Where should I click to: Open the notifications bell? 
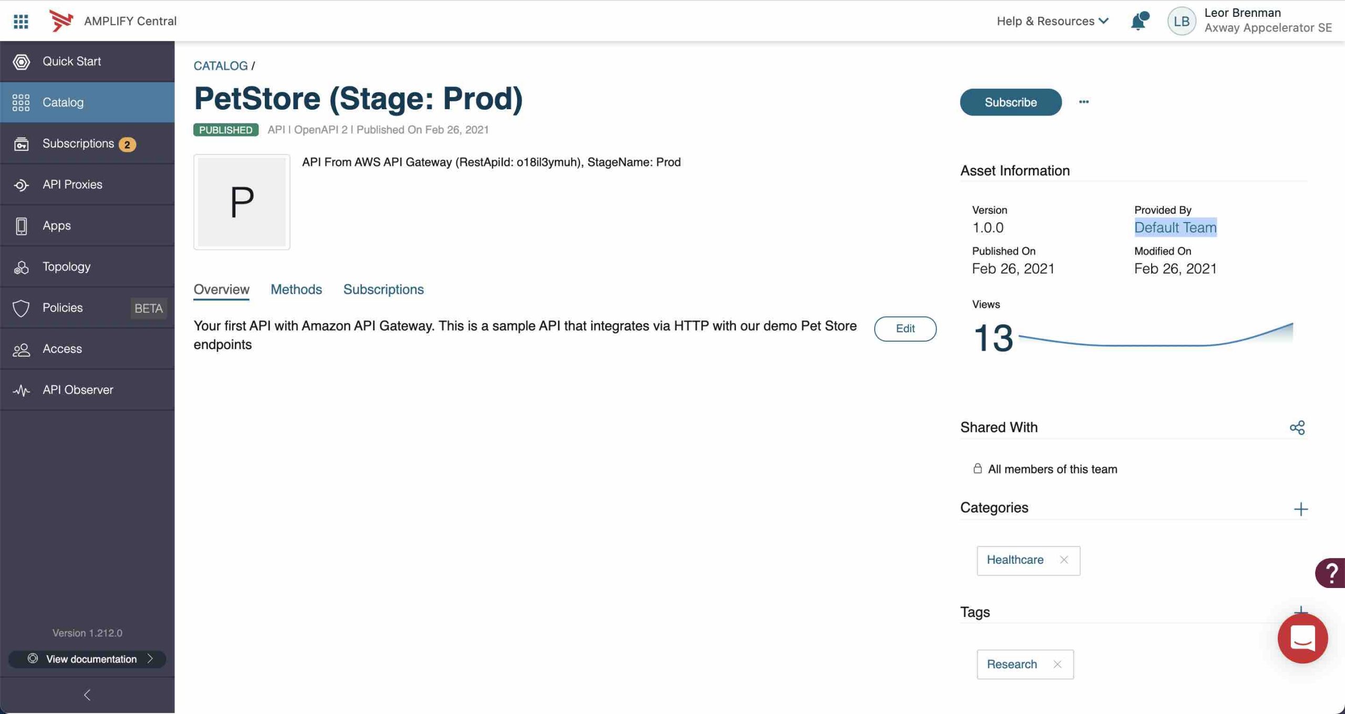[1139, 21]
